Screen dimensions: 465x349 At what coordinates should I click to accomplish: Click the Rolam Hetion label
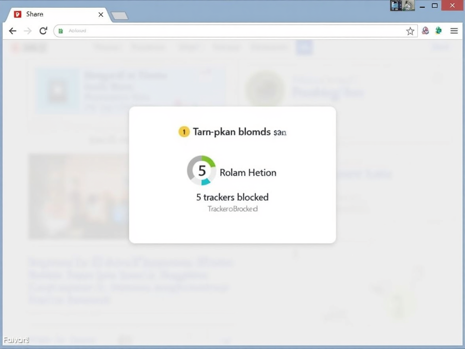click(248, 173)
